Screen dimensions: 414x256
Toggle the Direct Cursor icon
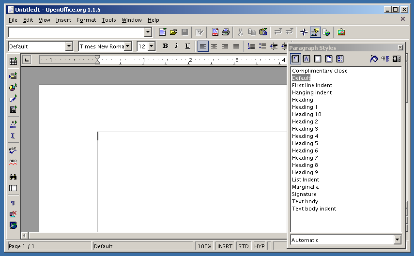[13, 136]
